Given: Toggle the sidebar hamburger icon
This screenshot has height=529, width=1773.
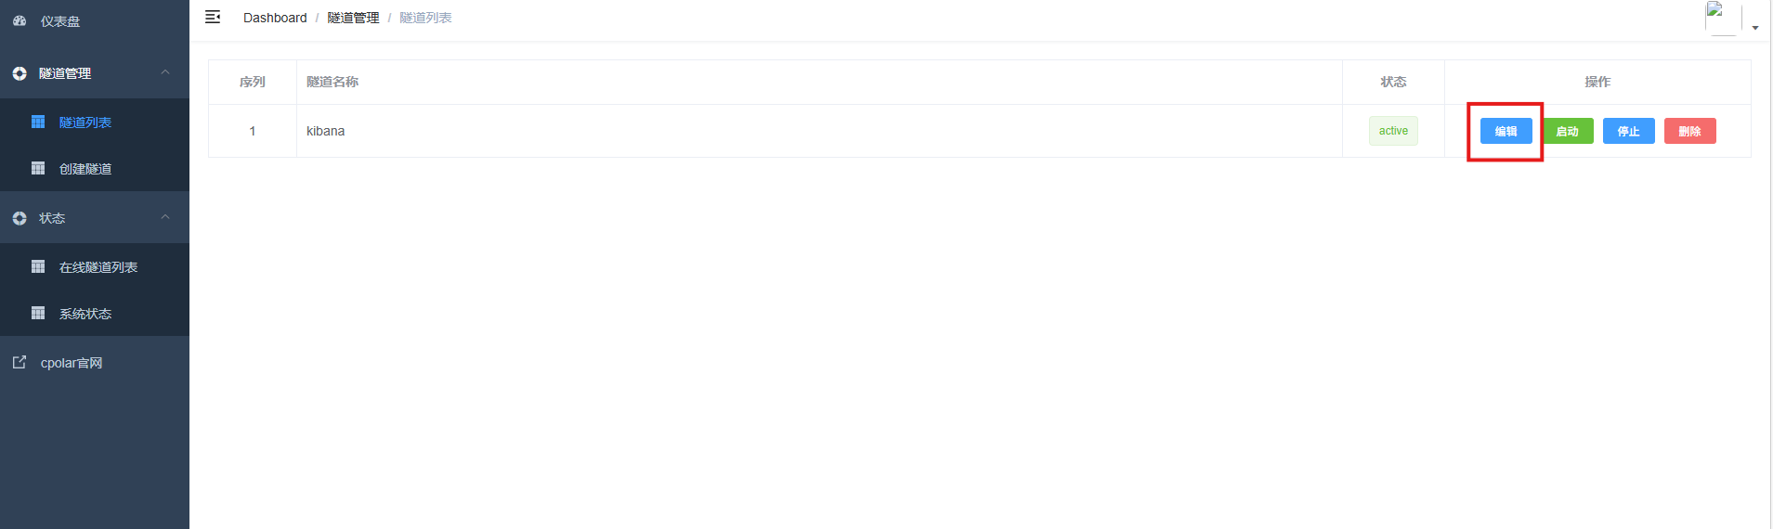Looking at the screenshot, I should [x=213, y=17].
